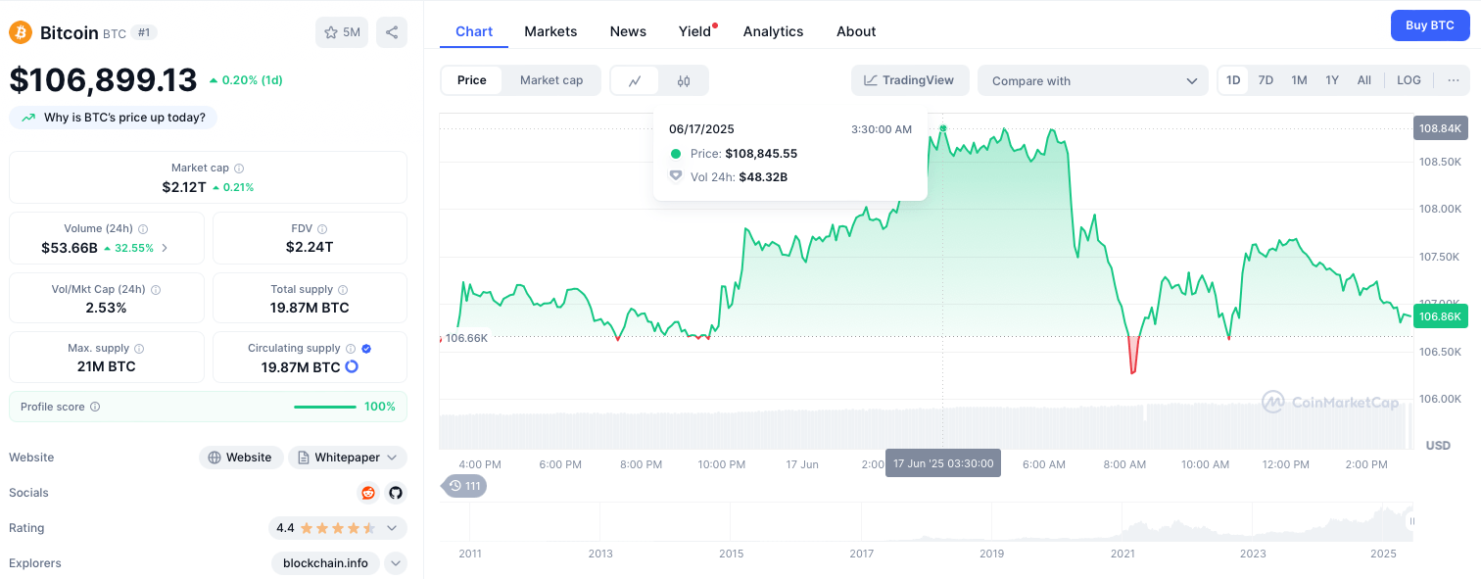This screenshot has width=1481, height=579.
Task: Switch to the Chart tab
Action: (474, 31)
